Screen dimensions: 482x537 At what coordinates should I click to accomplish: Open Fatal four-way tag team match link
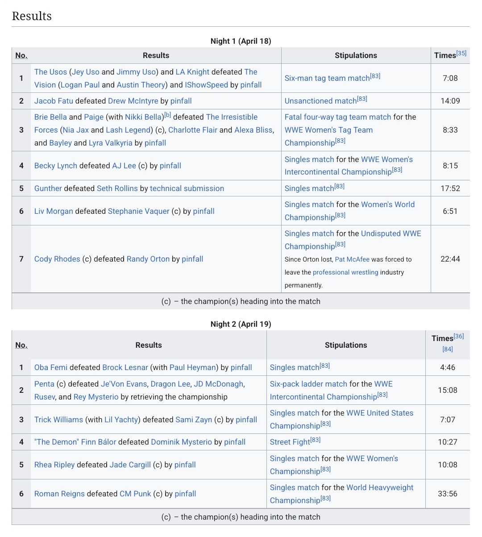[x=338, y=117]
